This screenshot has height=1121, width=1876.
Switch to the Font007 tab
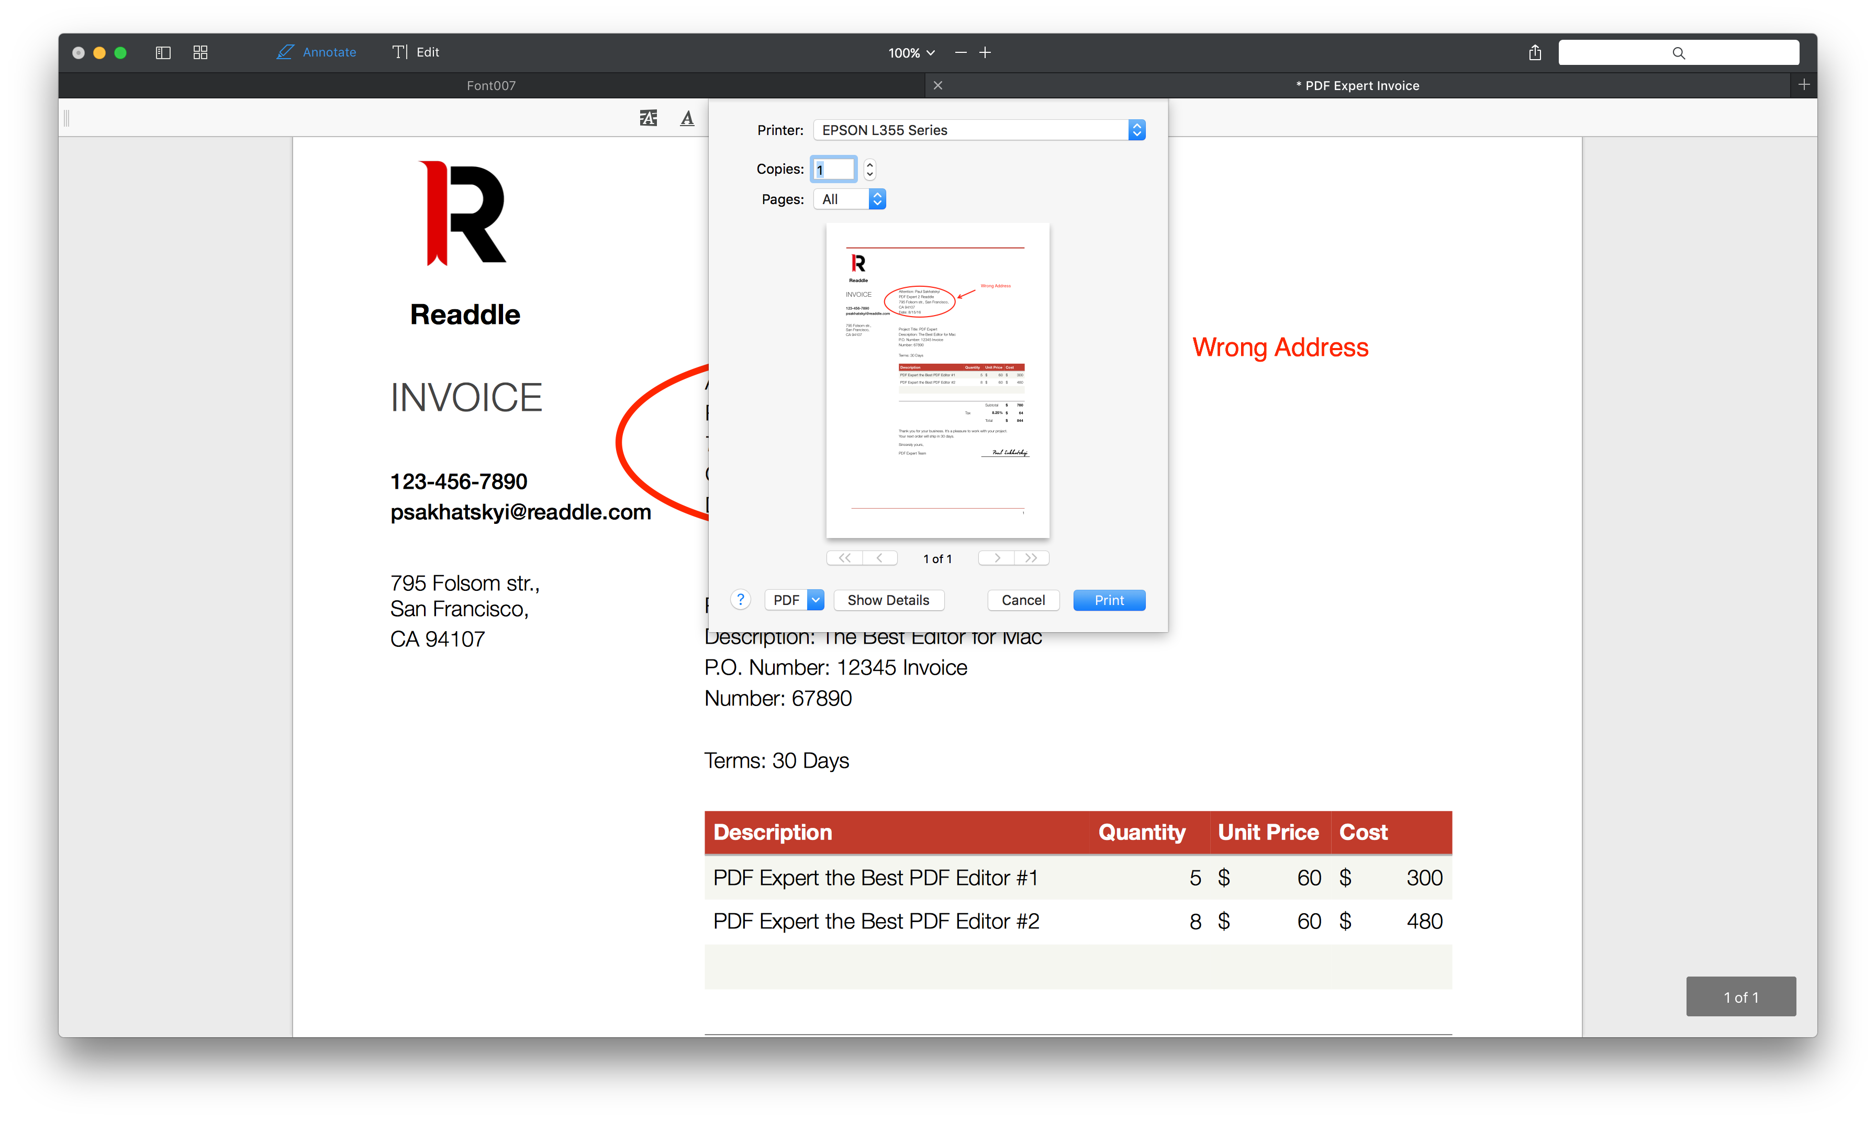491,85
